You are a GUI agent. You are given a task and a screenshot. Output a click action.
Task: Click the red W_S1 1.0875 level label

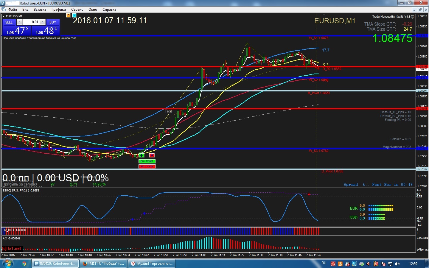318,38
